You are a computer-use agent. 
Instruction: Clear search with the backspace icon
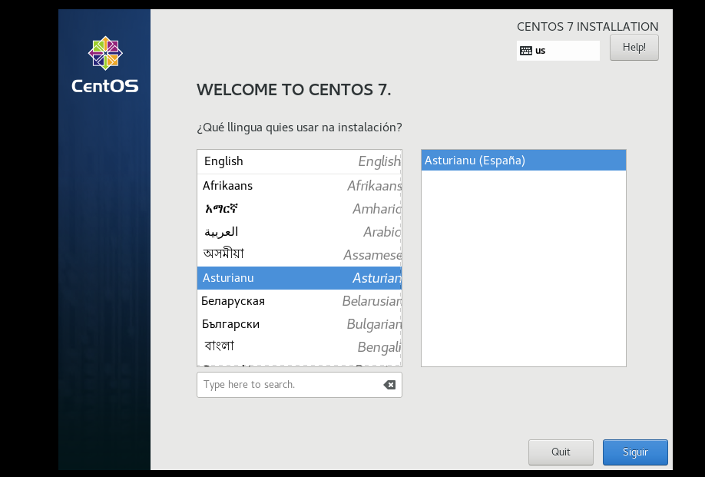[x=389, y=385]
